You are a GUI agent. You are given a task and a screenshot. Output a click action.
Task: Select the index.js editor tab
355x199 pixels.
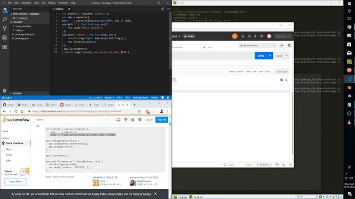pos(61,9)
